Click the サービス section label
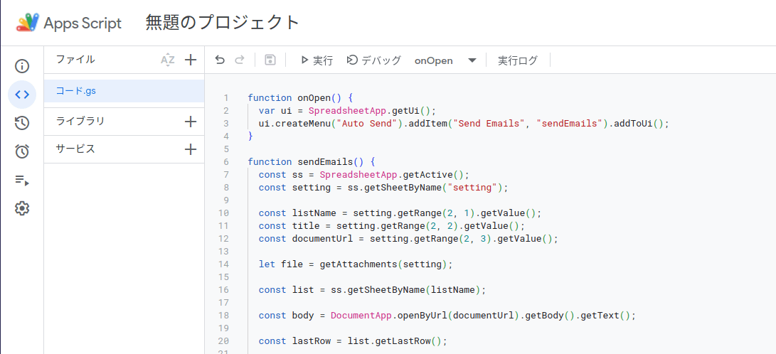776x354 pixels. coord(75,149)
